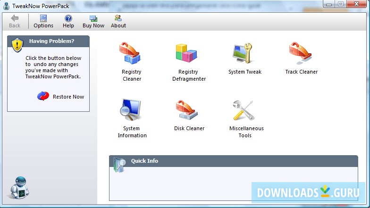Open System Tweak monitor-and-wrench icon
This screenshot has height=208, width=370.
click(x=243, y=53)
